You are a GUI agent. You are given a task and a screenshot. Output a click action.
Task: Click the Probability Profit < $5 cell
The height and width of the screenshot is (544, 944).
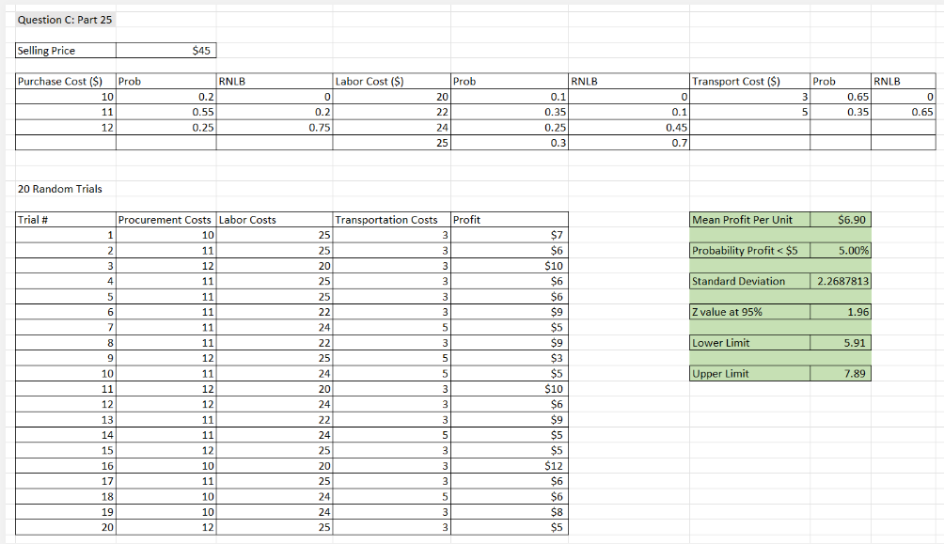[x=751, y=250]
